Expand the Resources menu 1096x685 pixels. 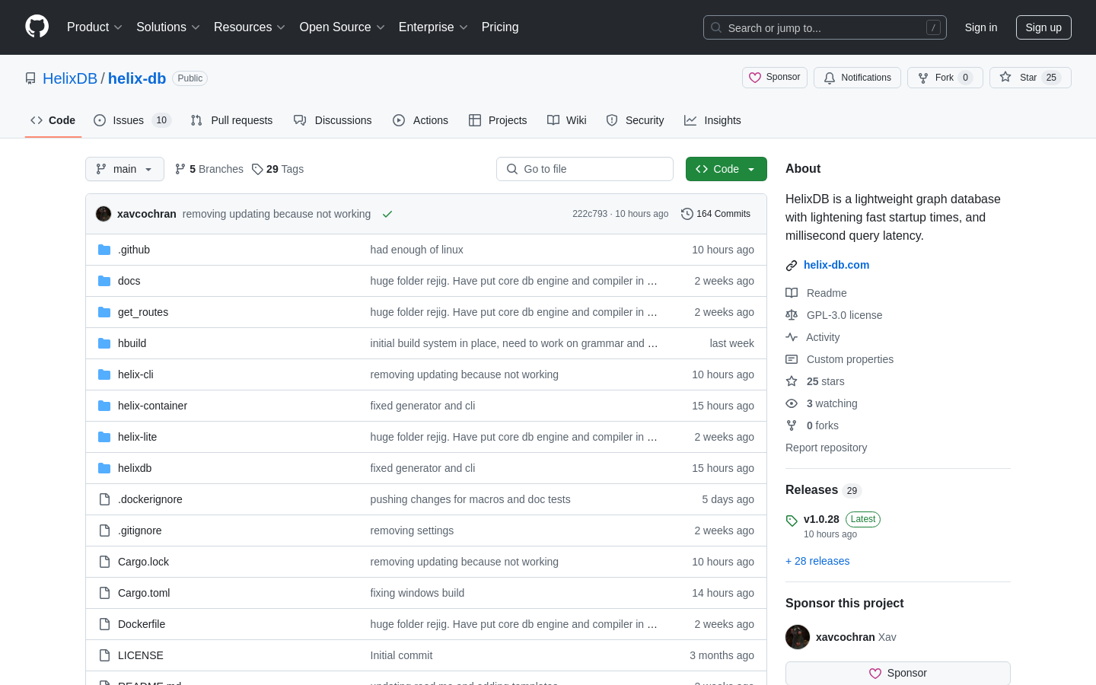click(250, 27)
